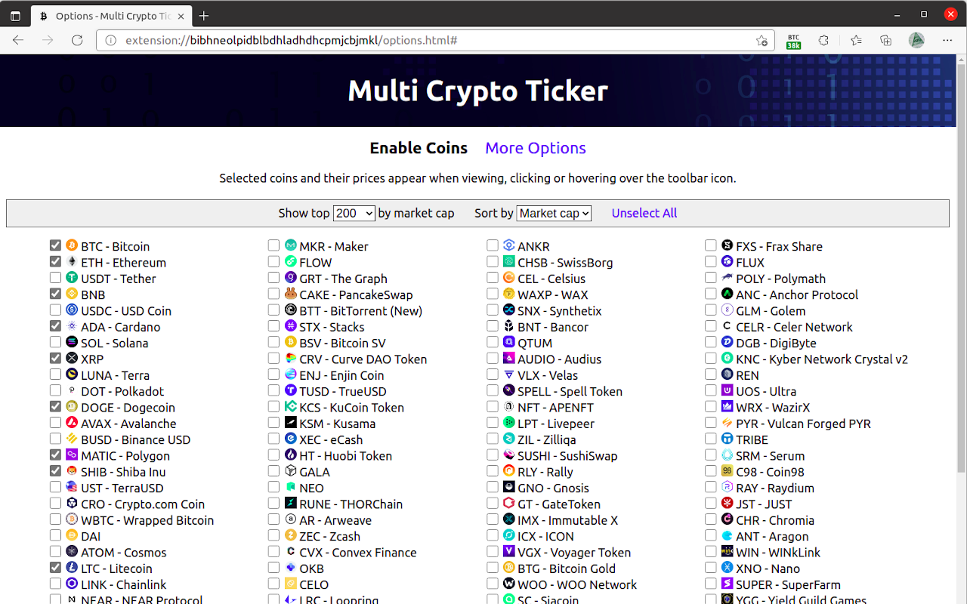Click the Frax Share FXS logo icon
This screenshot has width=967, height=604.
727,246
